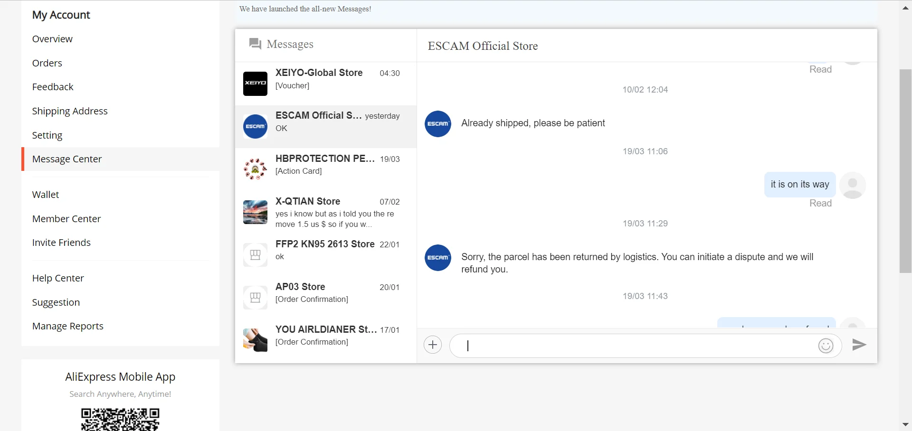Open X-QTIAN Store conversation
Screen dimensions: 912x431
coord(326,212)
